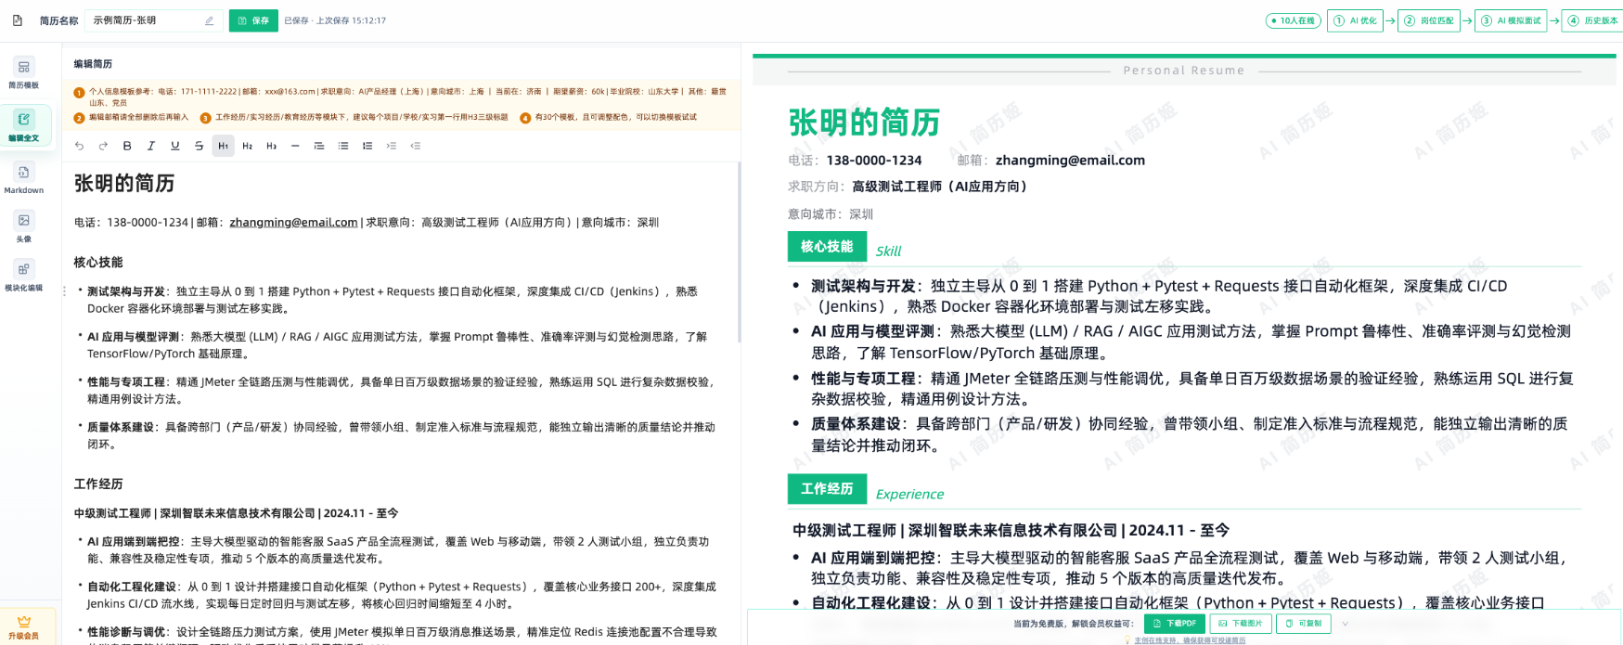Image resolution: width=1623 pixels, height=645 pixels.
Task: Decrease indent of the selection
Action: [415, 146]
